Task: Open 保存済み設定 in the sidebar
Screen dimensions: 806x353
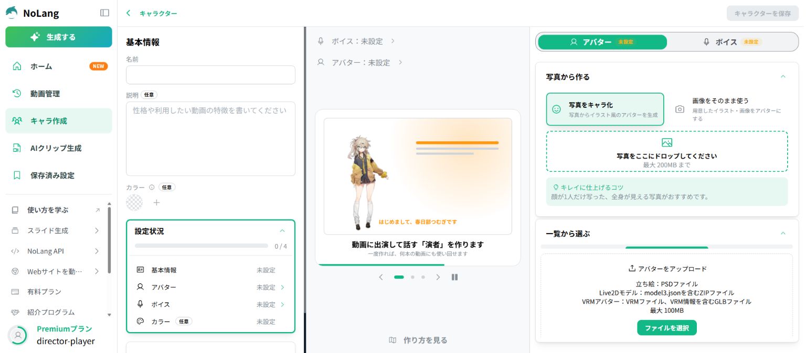Action: pyautogui.click(x=59, y=175)
